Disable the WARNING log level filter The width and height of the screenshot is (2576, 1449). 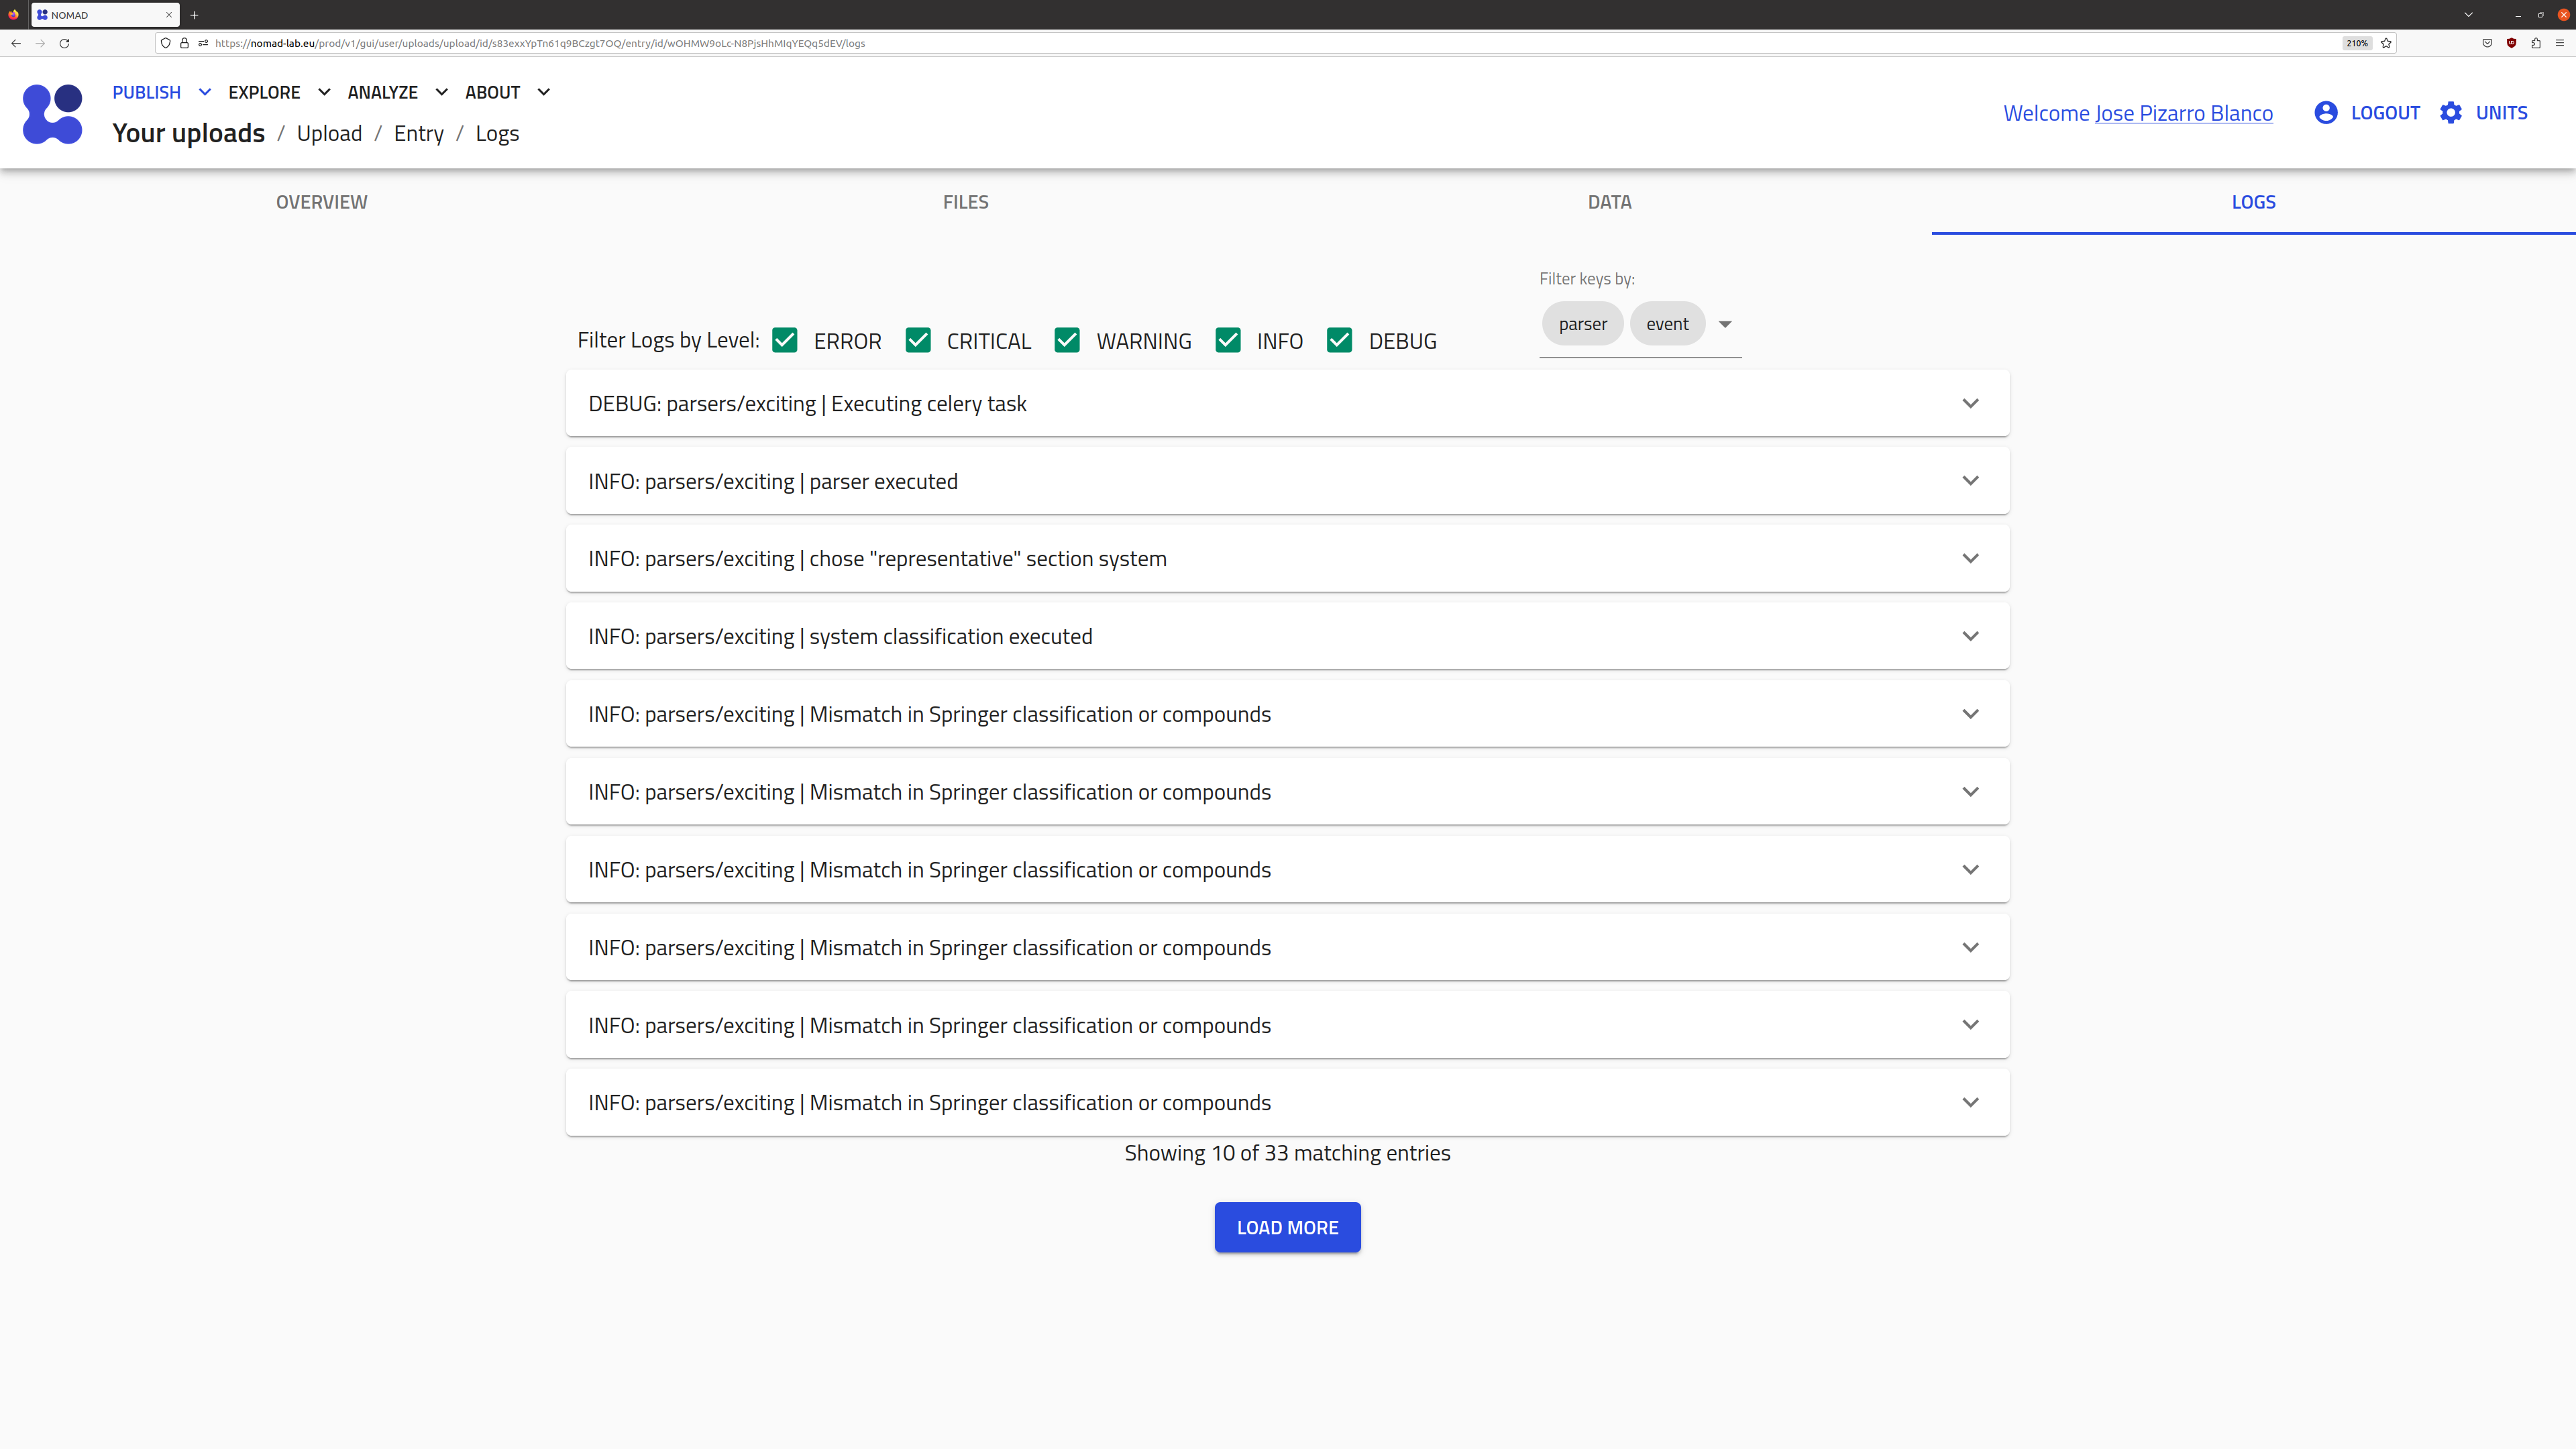click(x=1065, y=339)
